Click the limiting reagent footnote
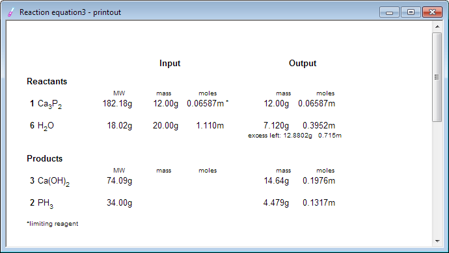The width and height of the screenshot is (449, 253). (x=53, y=224)
